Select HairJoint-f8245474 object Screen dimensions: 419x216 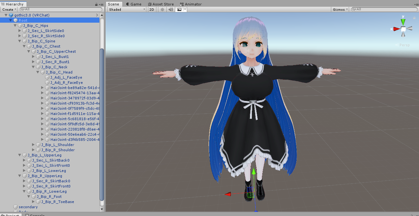pyautogui.click(x=75, y=93)
